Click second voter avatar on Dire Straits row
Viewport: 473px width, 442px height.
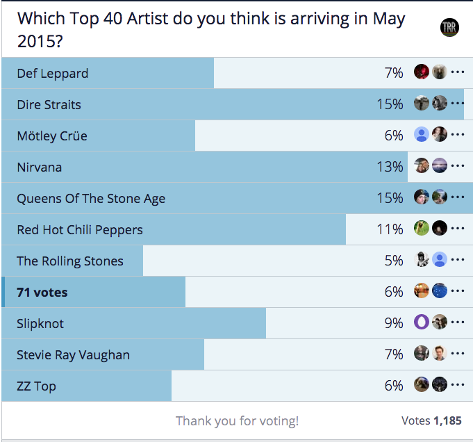[440, 103]
